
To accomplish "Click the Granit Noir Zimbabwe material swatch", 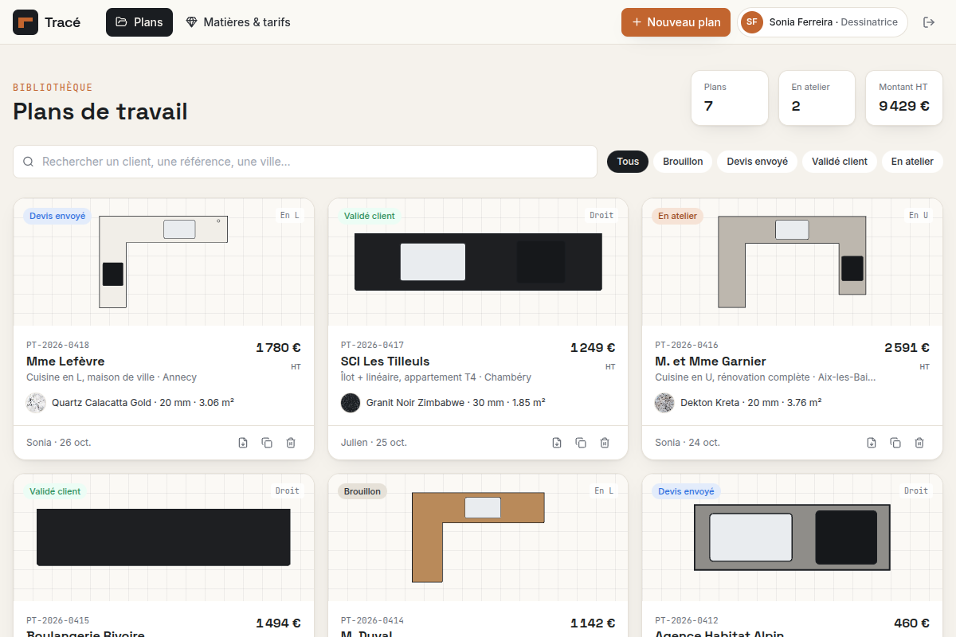I will 351,403.
